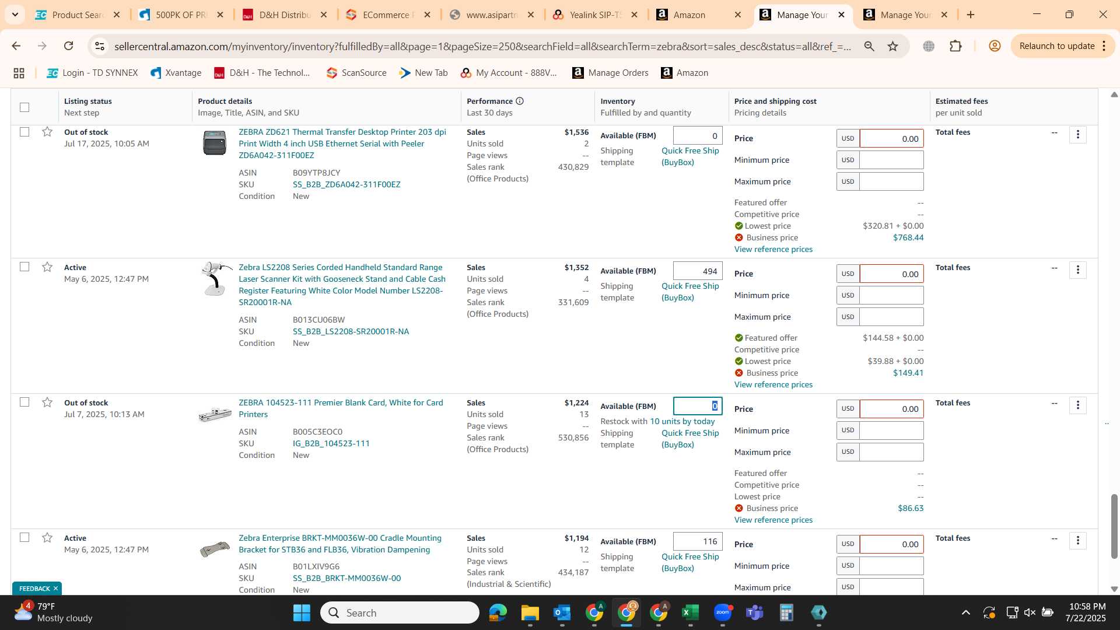Open SKU link SS_B2B_LS2208-SR20001R-NA
1120x630 pixels.
coord(351,331)
